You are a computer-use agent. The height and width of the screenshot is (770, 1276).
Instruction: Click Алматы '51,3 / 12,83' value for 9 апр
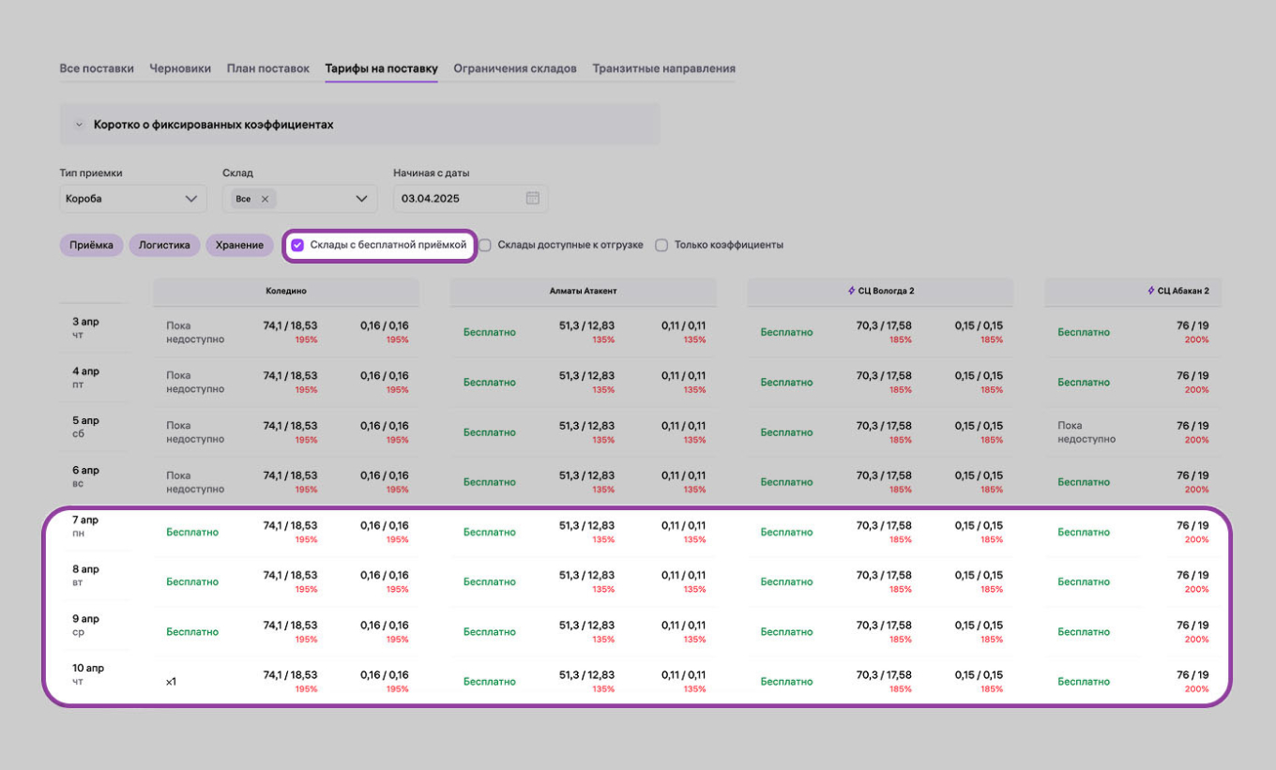(587, 625)
